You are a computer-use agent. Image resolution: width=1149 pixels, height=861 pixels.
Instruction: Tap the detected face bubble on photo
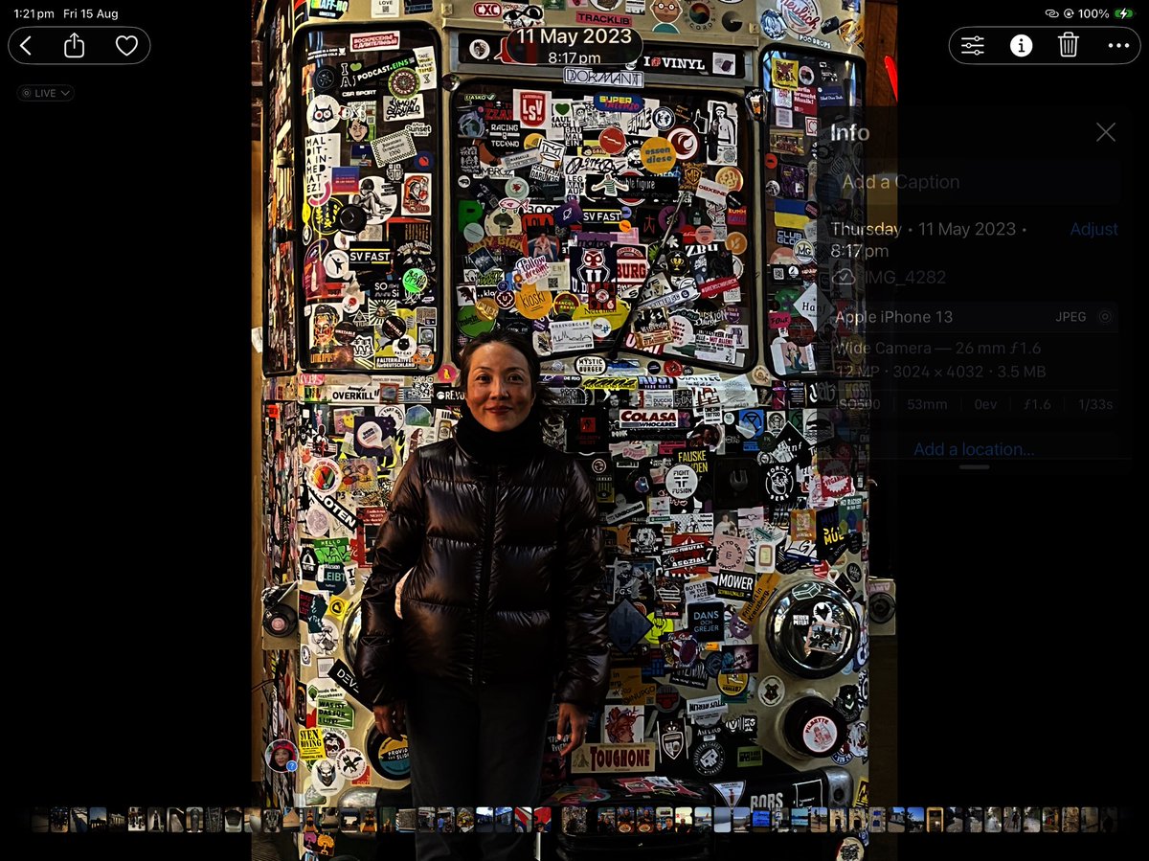coord(282,756)
